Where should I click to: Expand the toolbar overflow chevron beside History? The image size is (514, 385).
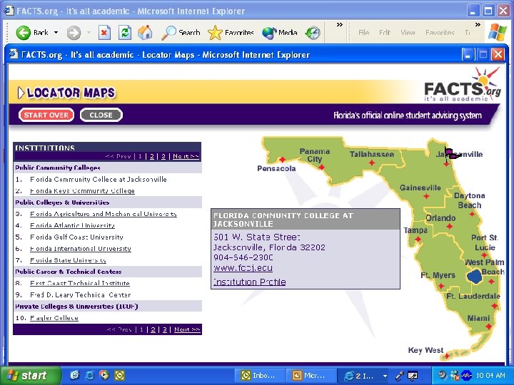click(x=340, y=25)
